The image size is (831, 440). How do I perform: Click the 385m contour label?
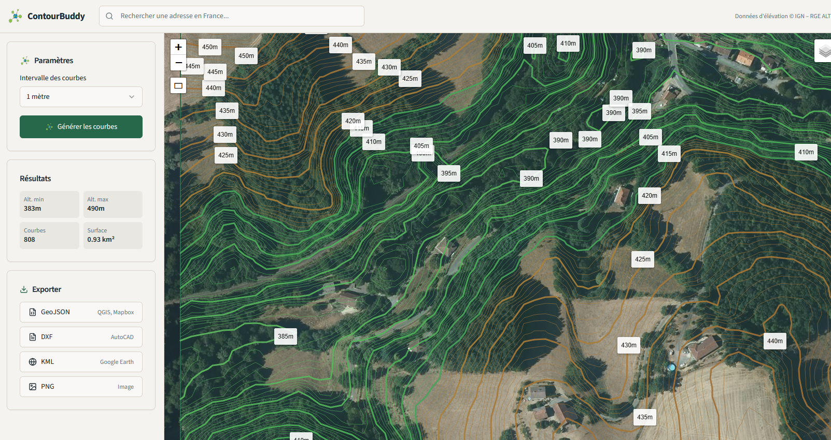[286, 336]
